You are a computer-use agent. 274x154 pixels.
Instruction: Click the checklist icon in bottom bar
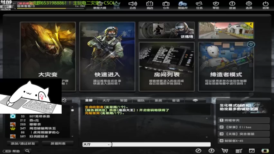click(239, 151)
